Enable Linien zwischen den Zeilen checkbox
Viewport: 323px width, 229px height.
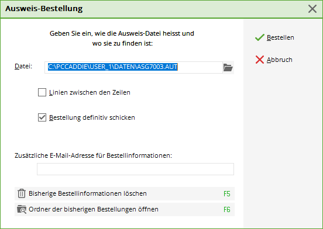[42, 92]
